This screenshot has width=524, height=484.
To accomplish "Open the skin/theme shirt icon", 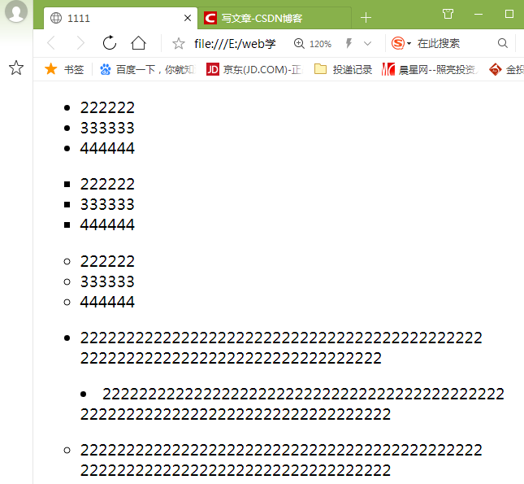I will (x=448, y=14).
